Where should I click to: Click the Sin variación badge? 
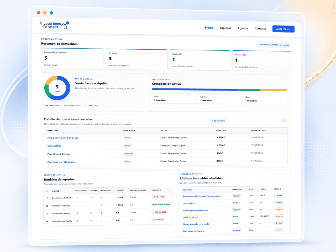point(158,220)
